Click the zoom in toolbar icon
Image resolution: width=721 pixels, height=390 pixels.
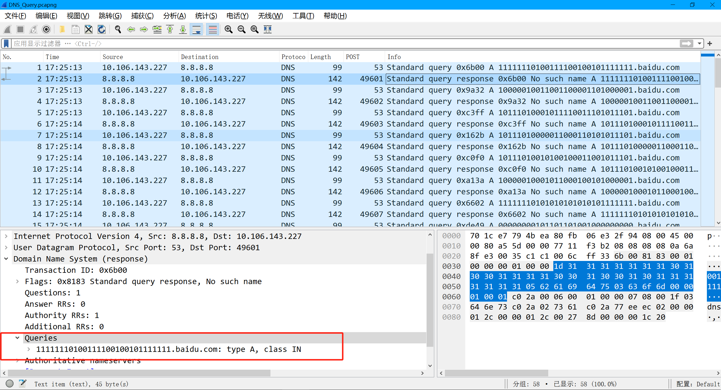[x=228, y=29]
